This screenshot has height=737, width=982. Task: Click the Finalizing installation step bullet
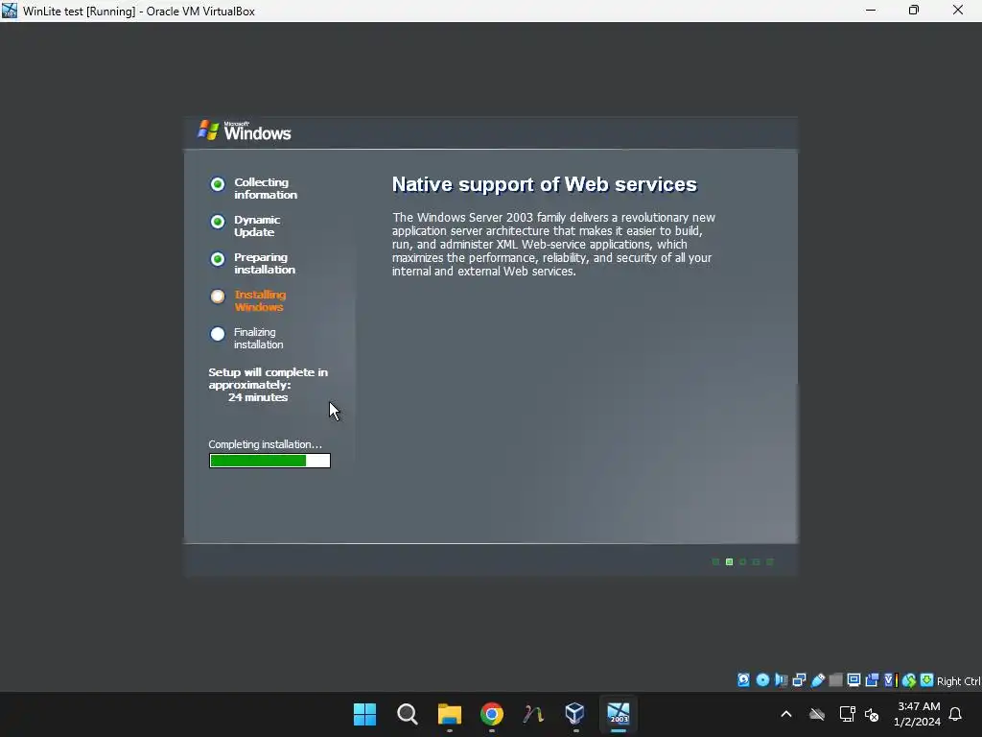pyautogui.click(x=218, y=334)
